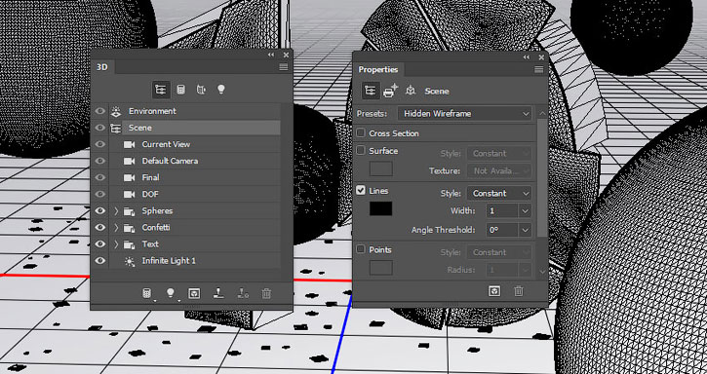Expand the Spheres group
Image resolution: width=707 pixels, height=374 pixels.
click(116, 211)
